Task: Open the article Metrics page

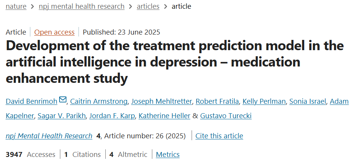Action: tap(168, 155)
